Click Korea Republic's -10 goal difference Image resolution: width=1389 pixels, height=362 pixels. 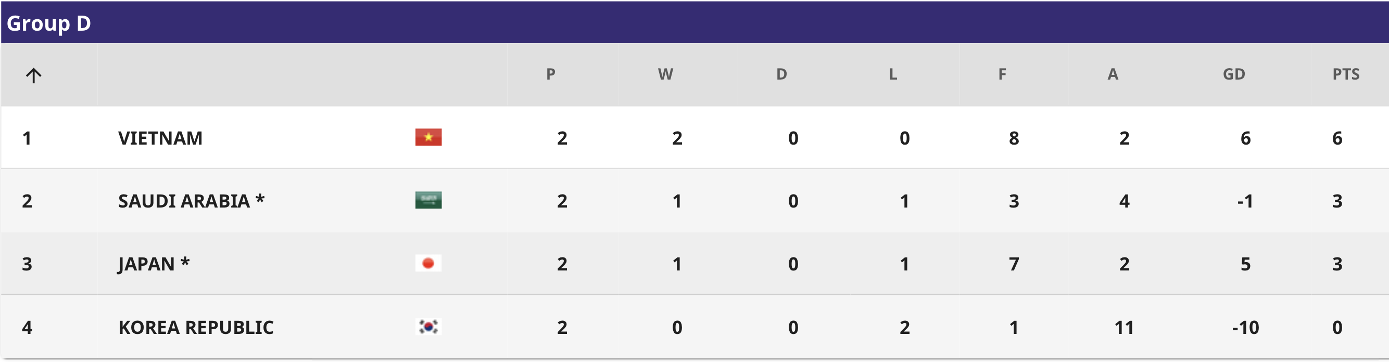[1245, 328]
